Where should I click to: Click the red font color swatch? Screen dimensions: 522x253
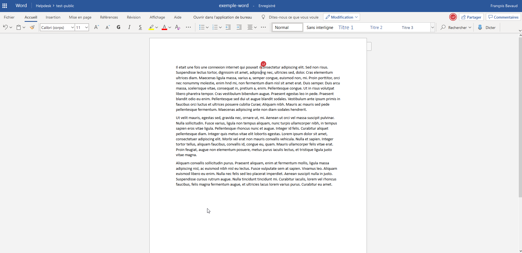(x=164, y=27)
